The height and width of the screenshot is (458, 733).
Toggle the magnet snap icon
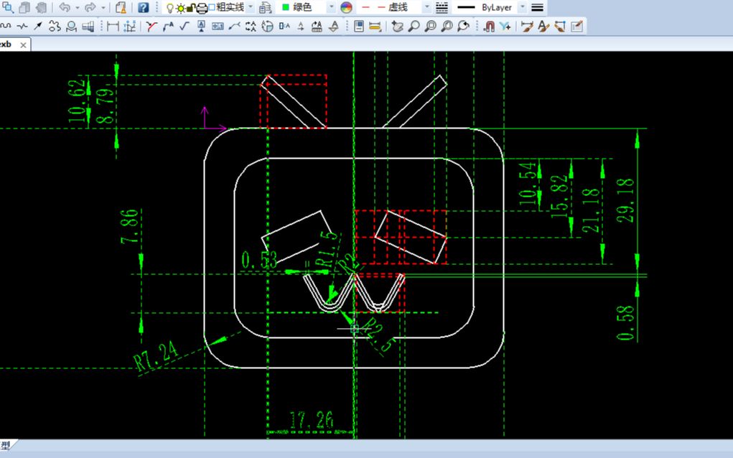(488, 26)
